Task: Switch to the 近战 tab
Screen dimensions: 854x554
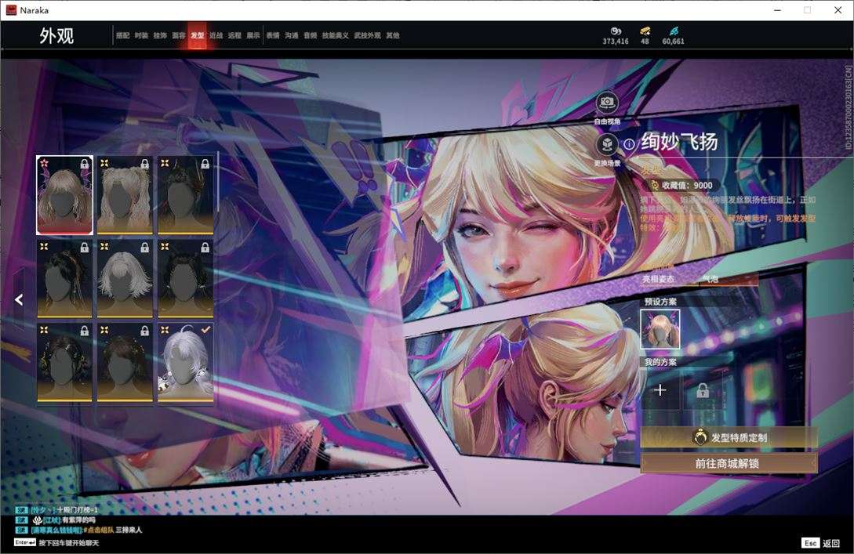Action: [216, 35]
